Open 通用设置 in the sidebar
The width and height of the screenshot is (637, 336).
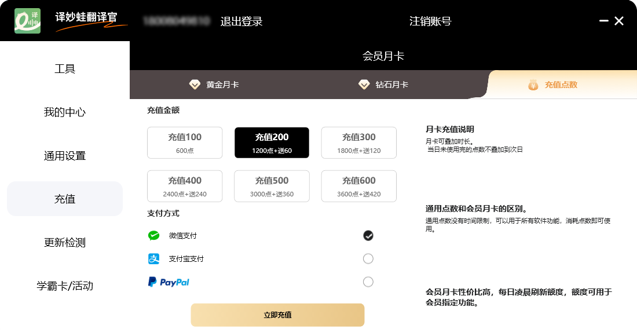65,156
